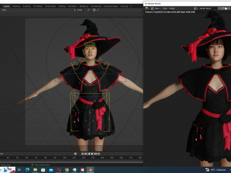
Task: Click new image icon in render window
Action: (222, 8)
